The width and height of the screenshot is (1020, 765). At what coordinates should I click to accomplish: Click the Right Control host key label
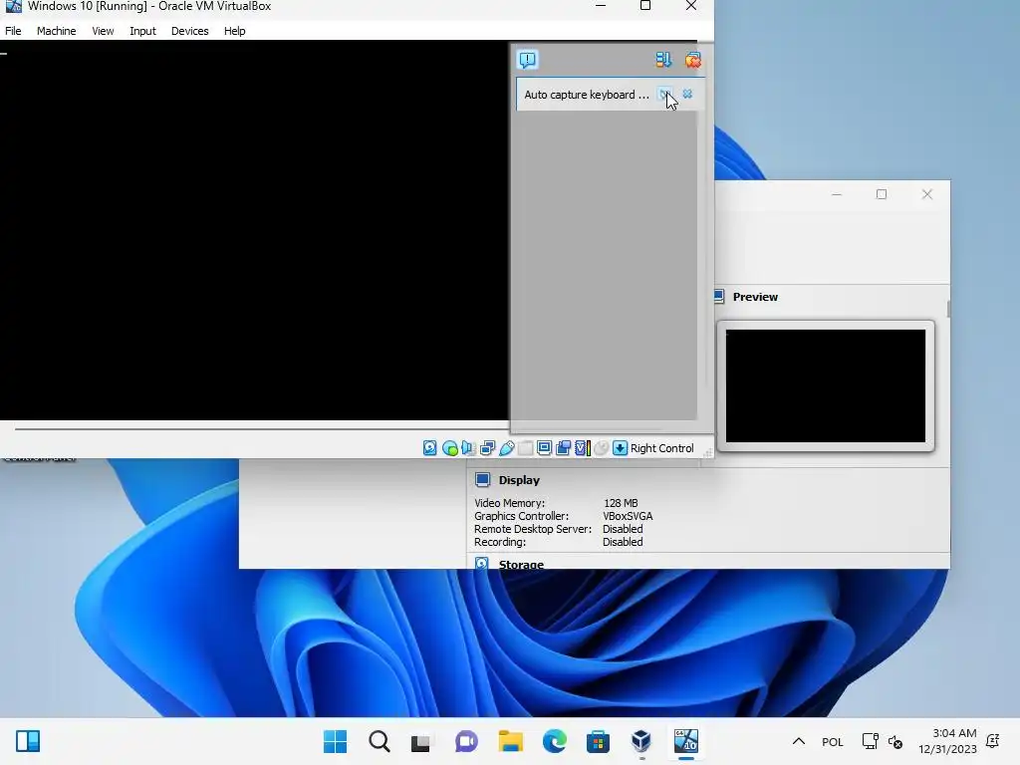662,448
